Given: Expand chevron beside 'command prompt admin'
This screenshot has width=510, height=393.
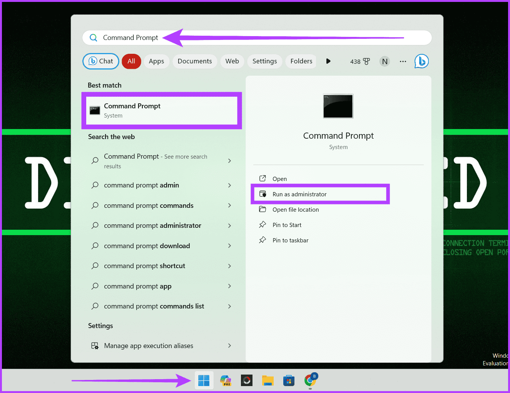Looking at the screenshot, I should [229, 185].
